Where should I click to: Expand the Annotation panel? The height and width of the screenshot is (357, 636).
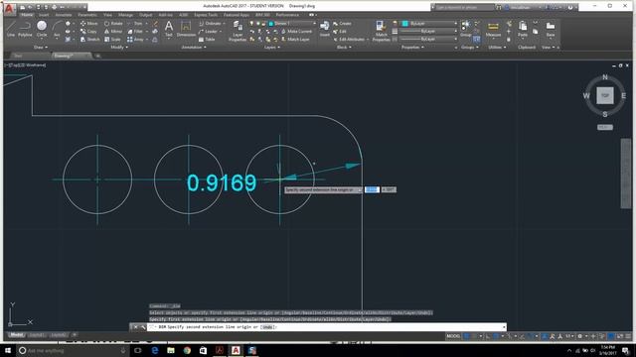point(194,48)
